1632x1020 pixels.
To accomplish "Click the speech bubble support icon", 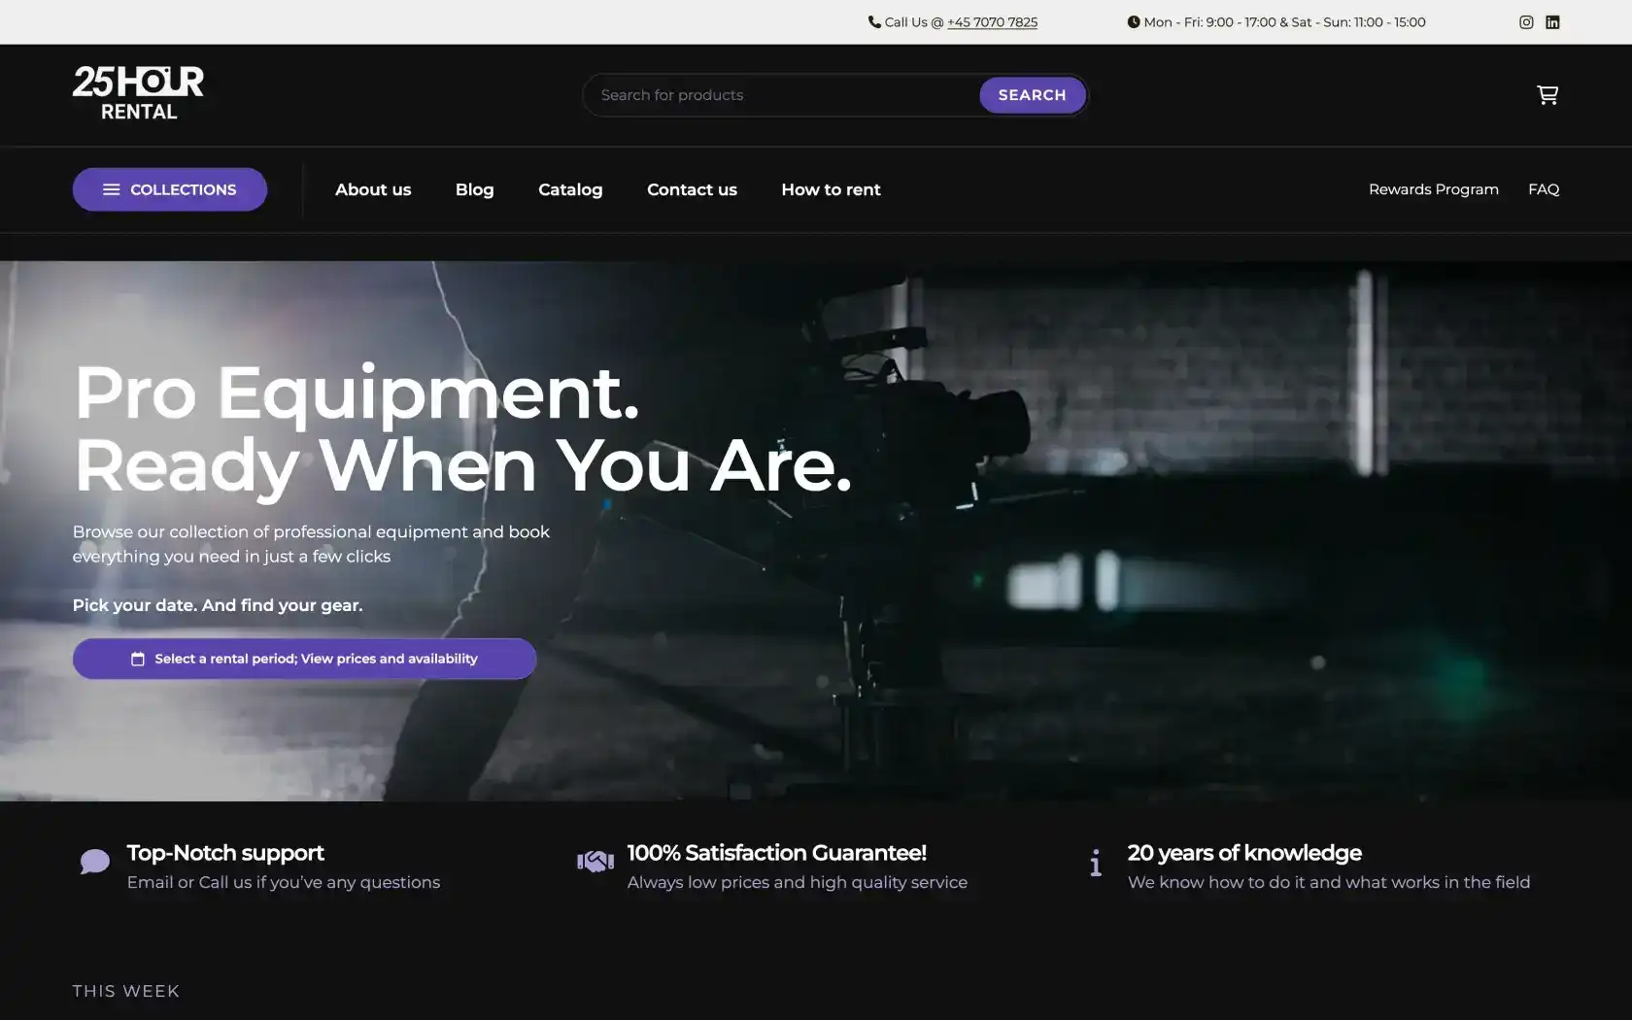I will (x=94, y=862).
